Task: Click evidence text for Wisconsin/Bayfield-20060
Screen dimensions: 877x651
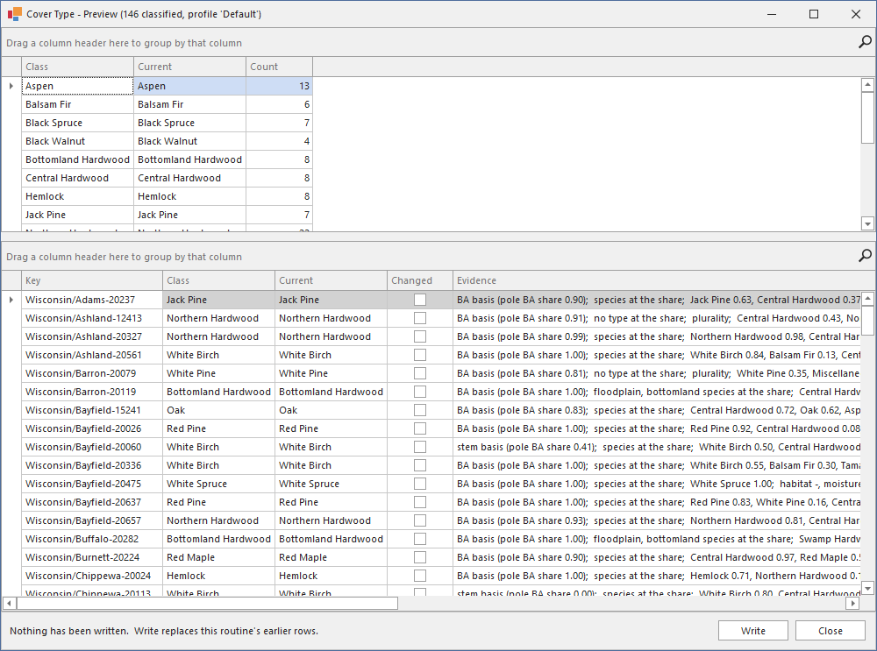Action: pos(657,447)
